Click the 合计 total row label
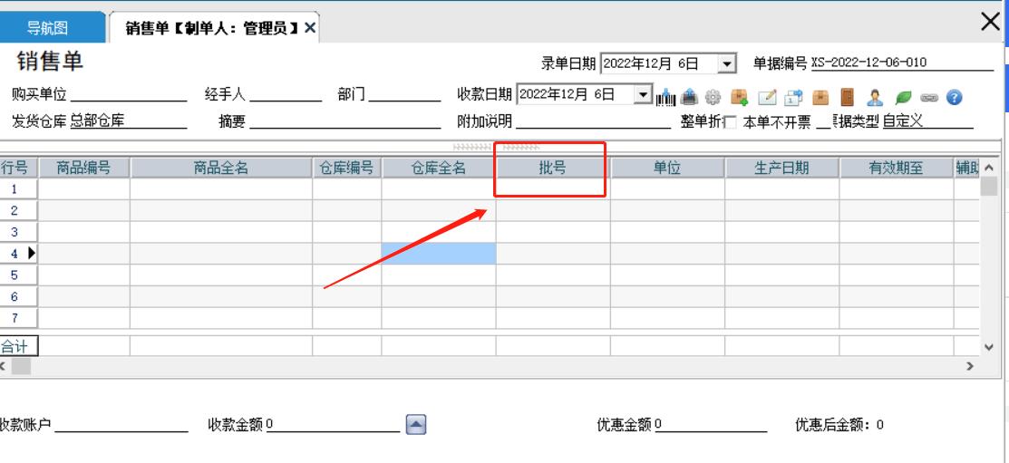 coord(19,346)
